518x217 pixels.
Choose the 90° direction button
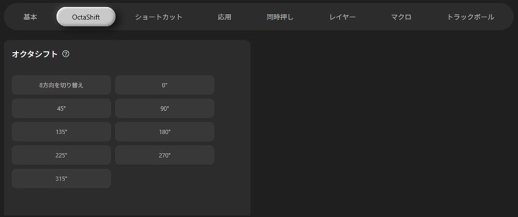coord(165,108)
